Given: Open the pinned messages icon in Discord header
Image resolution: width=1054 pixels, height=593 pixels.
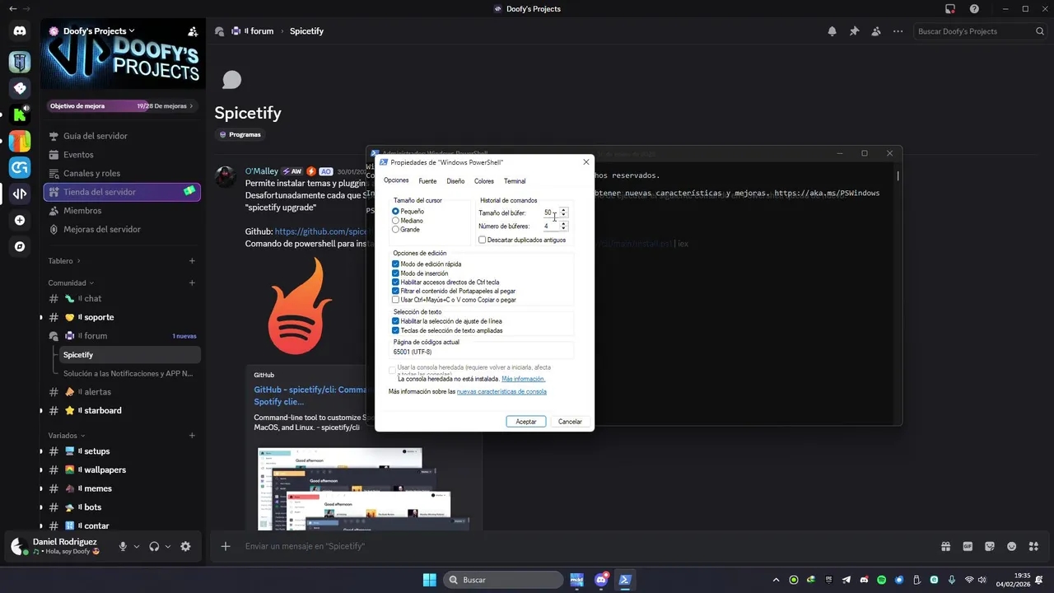Looking at the screenshot, I should tap(854, 31).
